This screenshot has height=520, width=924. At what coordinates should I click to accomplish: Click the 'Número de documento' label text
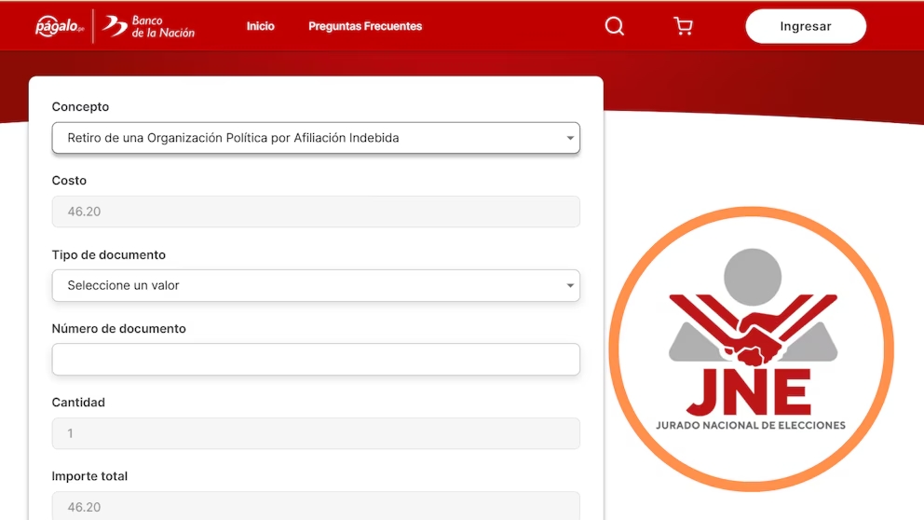coord(118,328)
